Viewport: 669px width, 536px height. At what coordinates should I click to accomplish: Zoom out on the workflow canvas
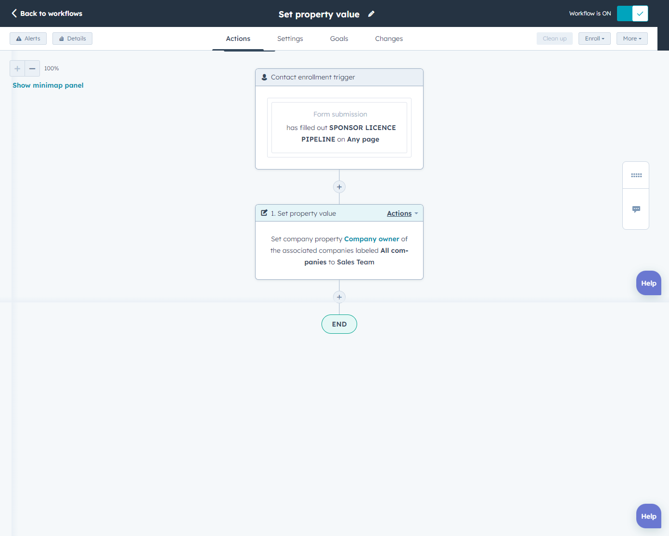click(32, 68)
